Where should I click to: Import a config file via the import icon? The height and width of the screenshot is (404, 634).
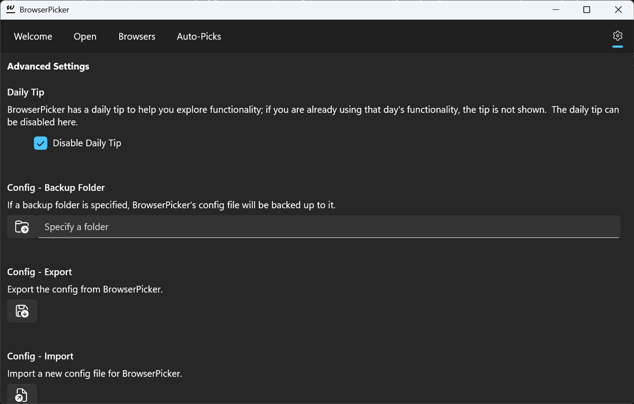tap(22, 395)
